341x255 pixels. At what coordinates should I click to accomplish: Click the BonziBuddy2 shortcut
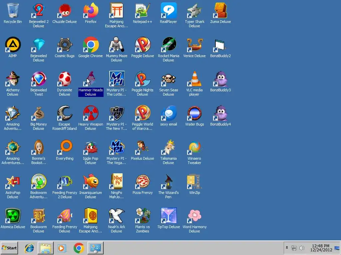point(220,45)
